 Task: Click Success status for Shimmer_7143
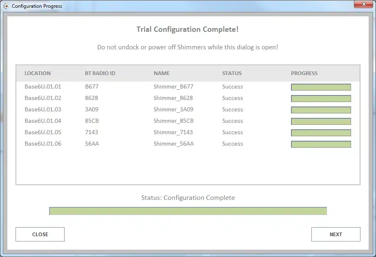(x=233, y=132)
